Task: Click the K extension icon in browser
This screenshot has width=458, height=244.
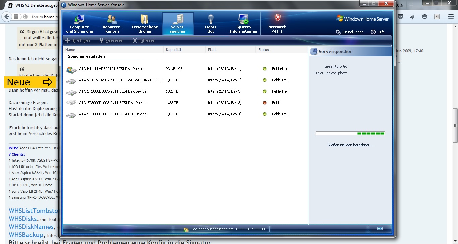Action: tap(437, 17)
